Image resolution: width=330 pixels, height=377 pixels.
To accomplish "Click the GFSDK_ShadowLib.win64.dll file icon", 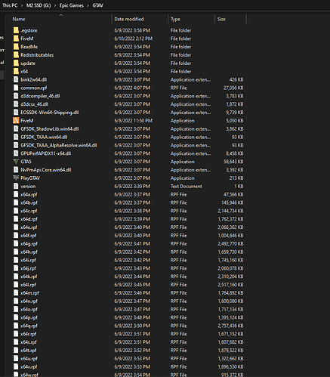I will (x=16, y=129).
